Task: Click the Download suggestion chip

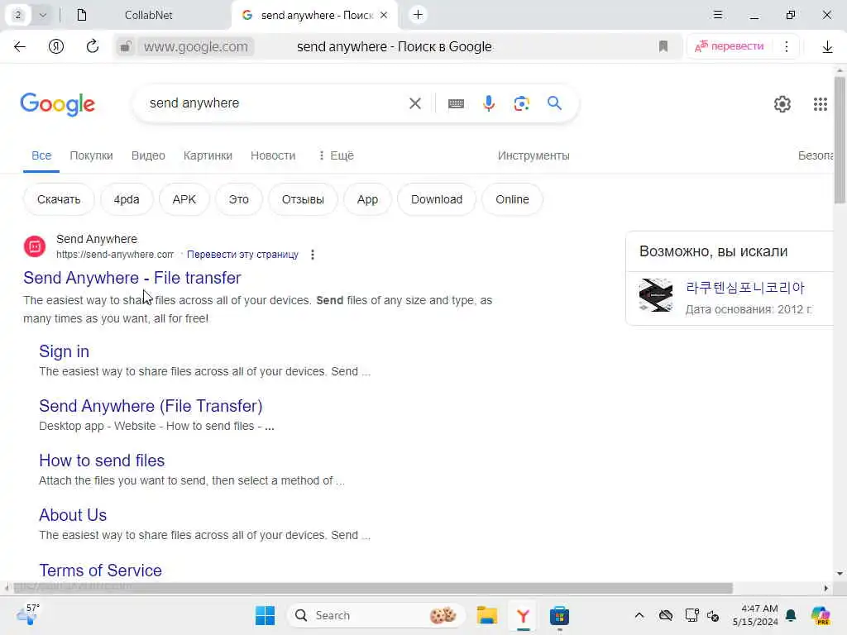Action: 437,199
